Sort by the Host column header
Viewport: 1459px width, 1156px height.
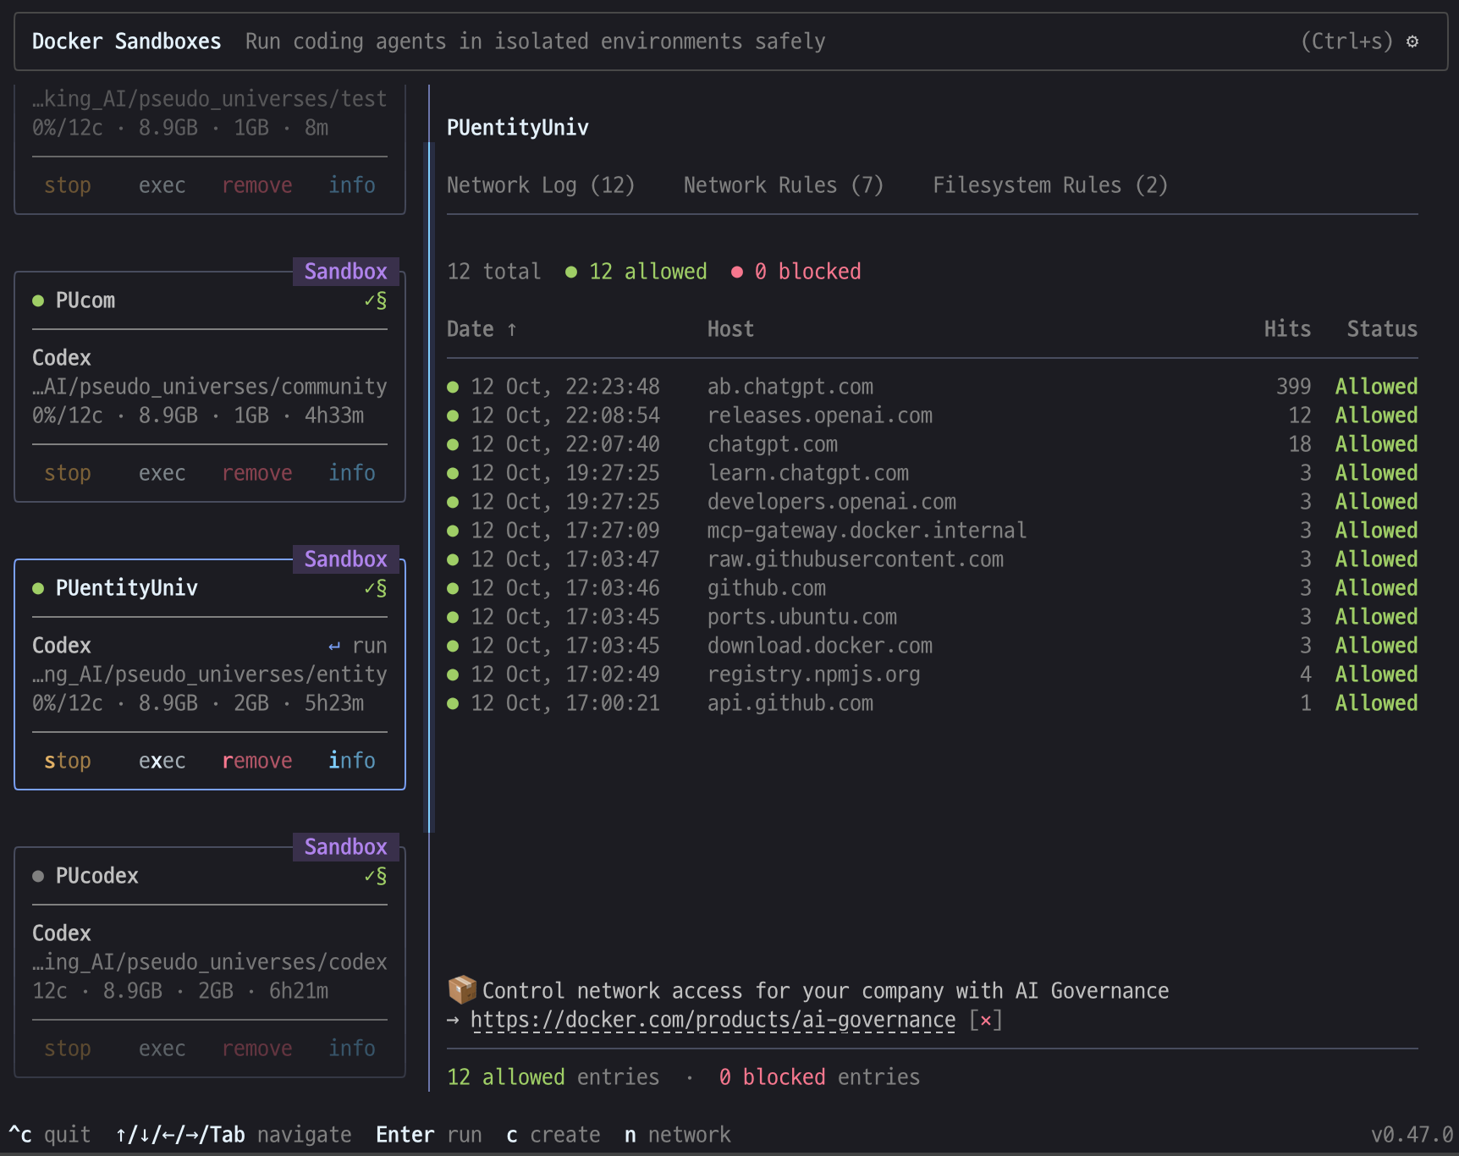tap(730, 329)
